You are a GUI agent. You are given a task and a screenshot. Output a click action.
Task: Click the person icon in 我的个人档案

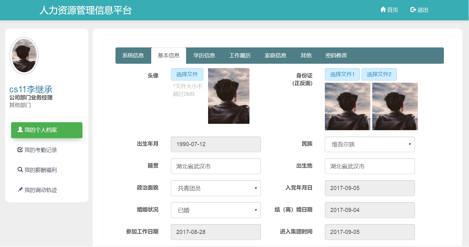tap(20, 130)
